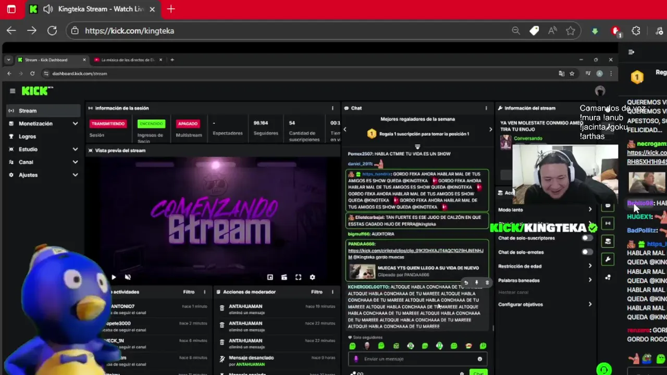Image resolution: width=667 pixels, height=375 pixels.
Task: Collapse outer Kick chat panel icon
Action: coord(632,52)
